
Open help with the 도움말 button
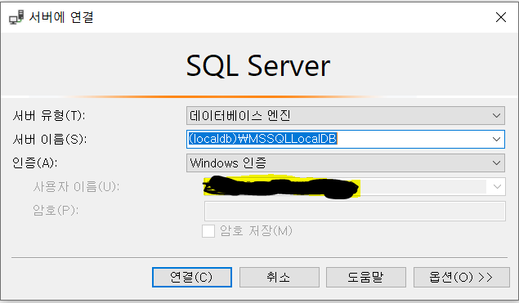click(365, 277)
